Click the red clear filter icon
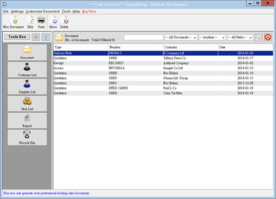 coord(268,37)
